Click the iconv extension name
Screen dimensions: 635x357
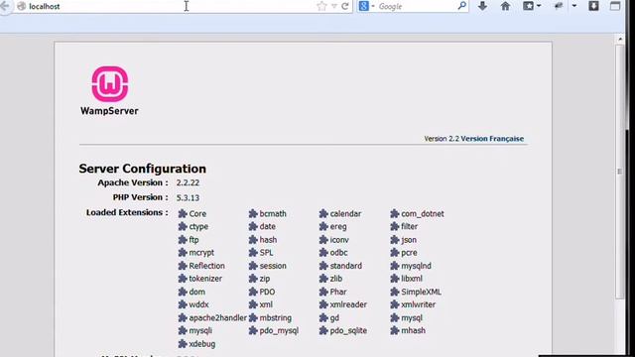click(x=339, y=240)
